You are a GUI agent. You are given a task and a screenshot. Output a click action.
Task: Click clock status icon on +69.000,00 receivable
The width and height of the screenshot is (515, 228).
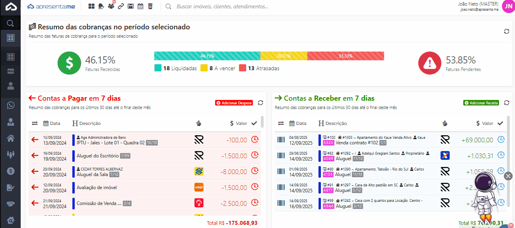[501, 140]
